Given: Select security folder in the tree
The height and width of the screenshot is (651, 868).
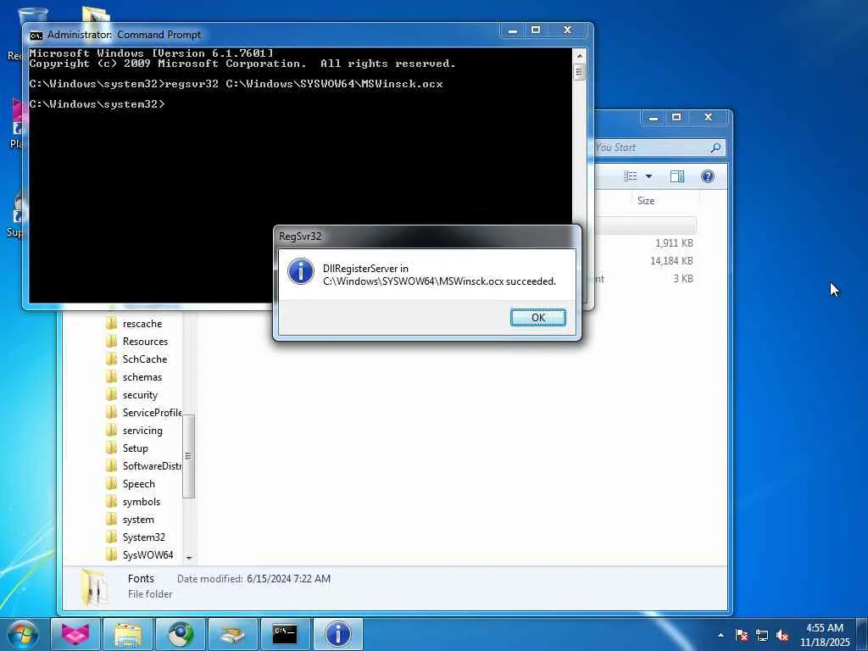Looking at the screenshot, I should click(140, 395).
